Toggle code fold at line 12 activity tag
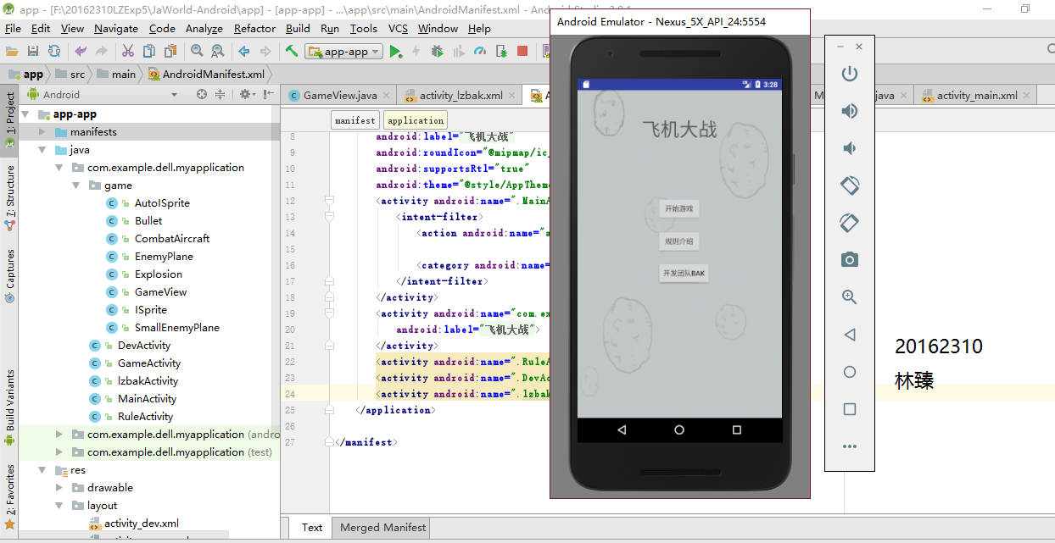Screen dimensions: 1055x543 pos(330,201)
